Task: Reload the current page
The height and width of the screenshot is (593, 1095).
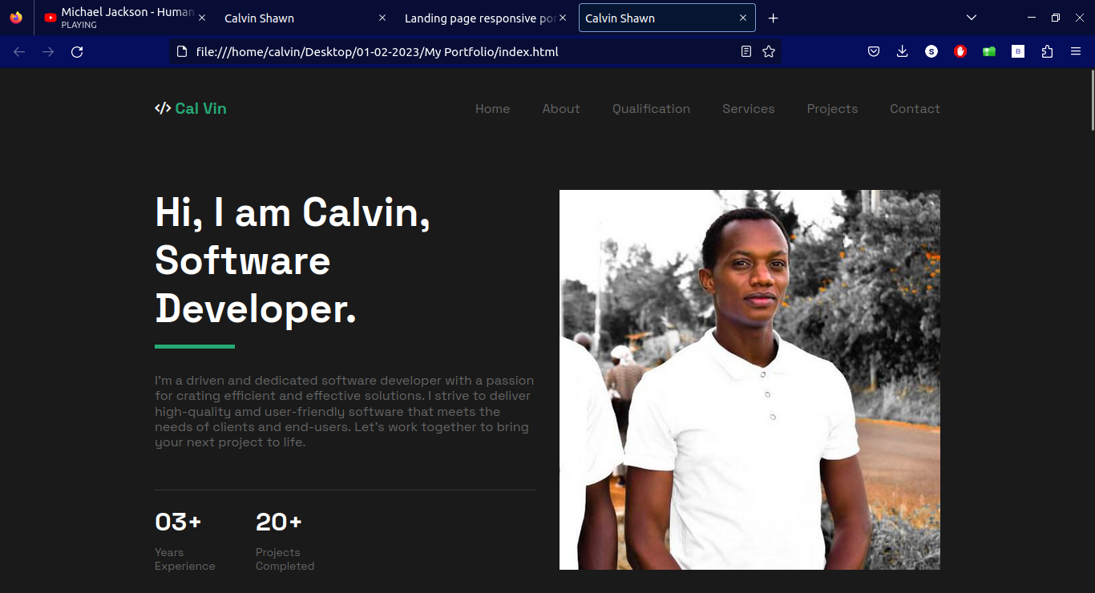Action: tap(77, 50)
